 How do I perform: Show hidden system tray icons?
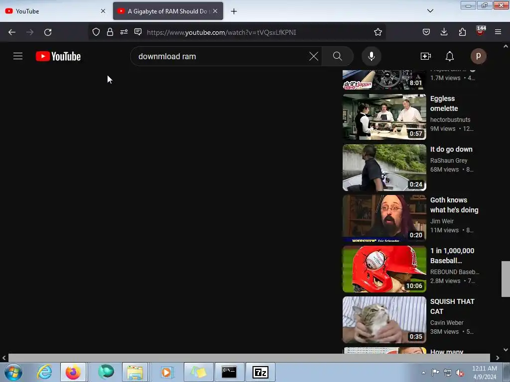[423, 373]
